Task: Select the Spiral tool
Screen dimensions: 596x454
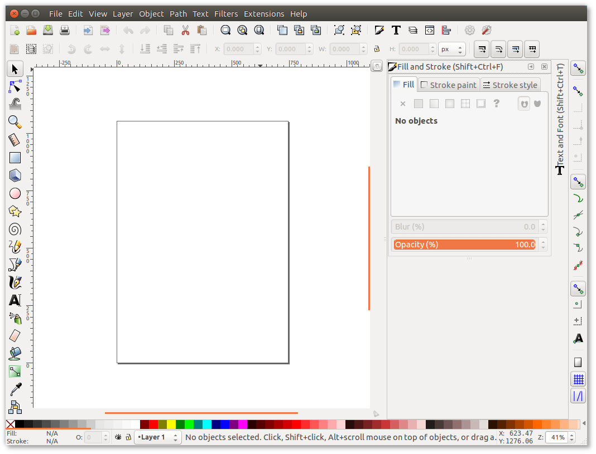Action: pos(15,229)
